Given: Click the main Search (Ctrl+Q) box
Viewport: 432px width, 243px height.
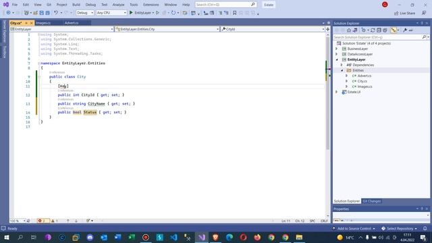Looking at the screenshot, I should coord(225,5).
